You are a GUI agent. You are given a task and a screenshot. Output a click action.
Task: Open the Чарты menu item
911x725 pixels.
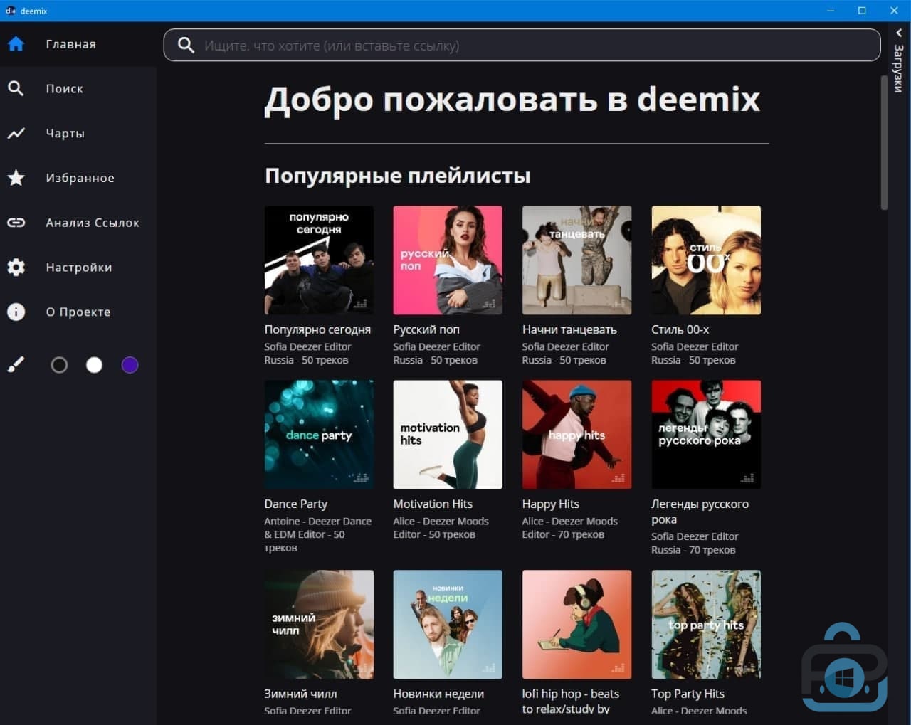pos(78,133)
